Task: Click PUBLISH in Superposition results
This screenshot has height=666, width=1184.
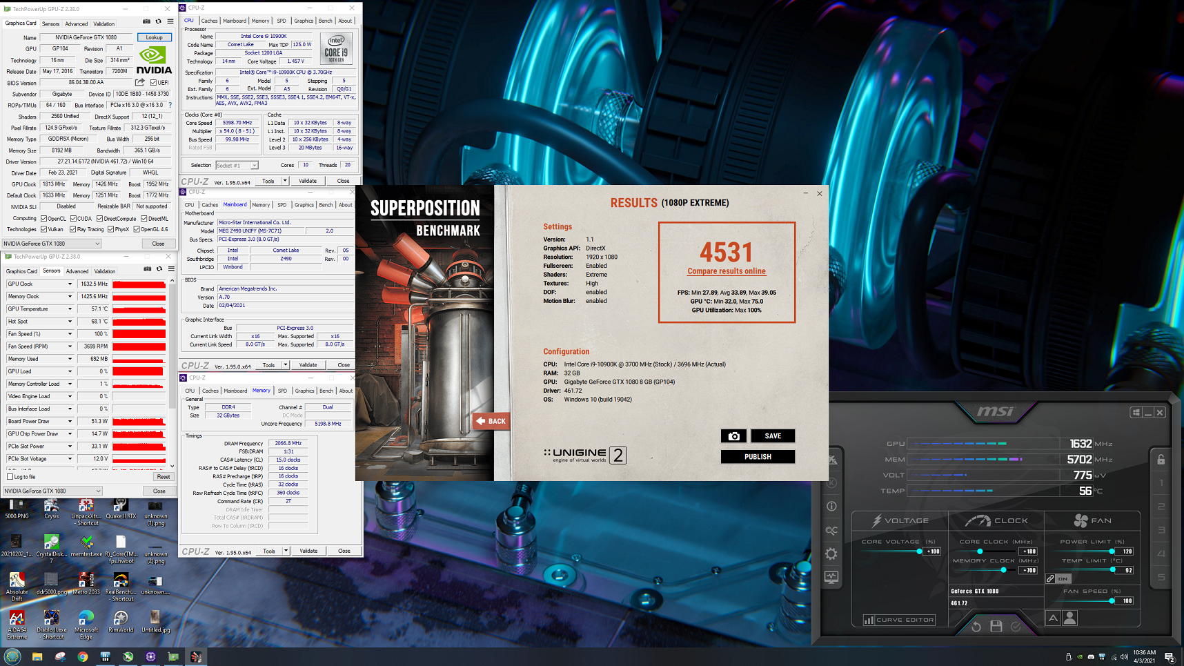Action: 758,457
